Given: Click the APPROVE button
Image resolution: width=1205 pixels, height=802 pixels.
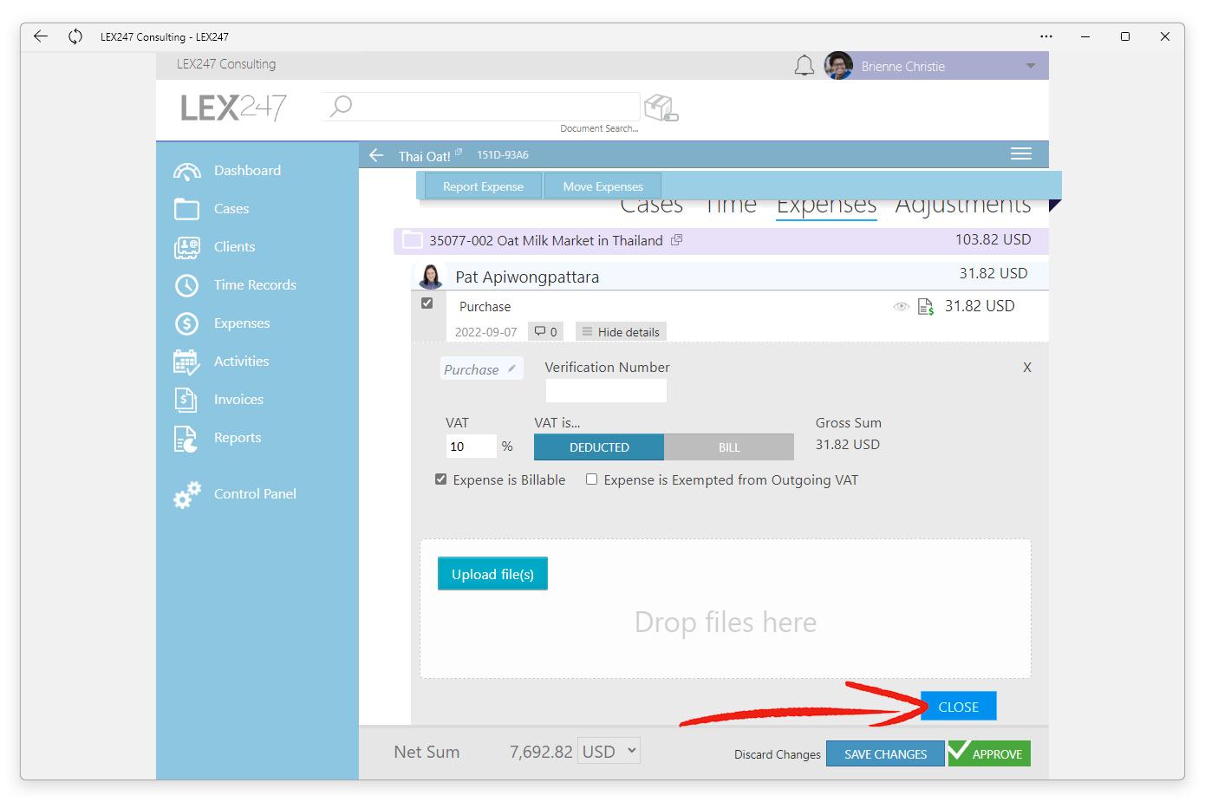Looking at the screenshot, I should (989, 753).
